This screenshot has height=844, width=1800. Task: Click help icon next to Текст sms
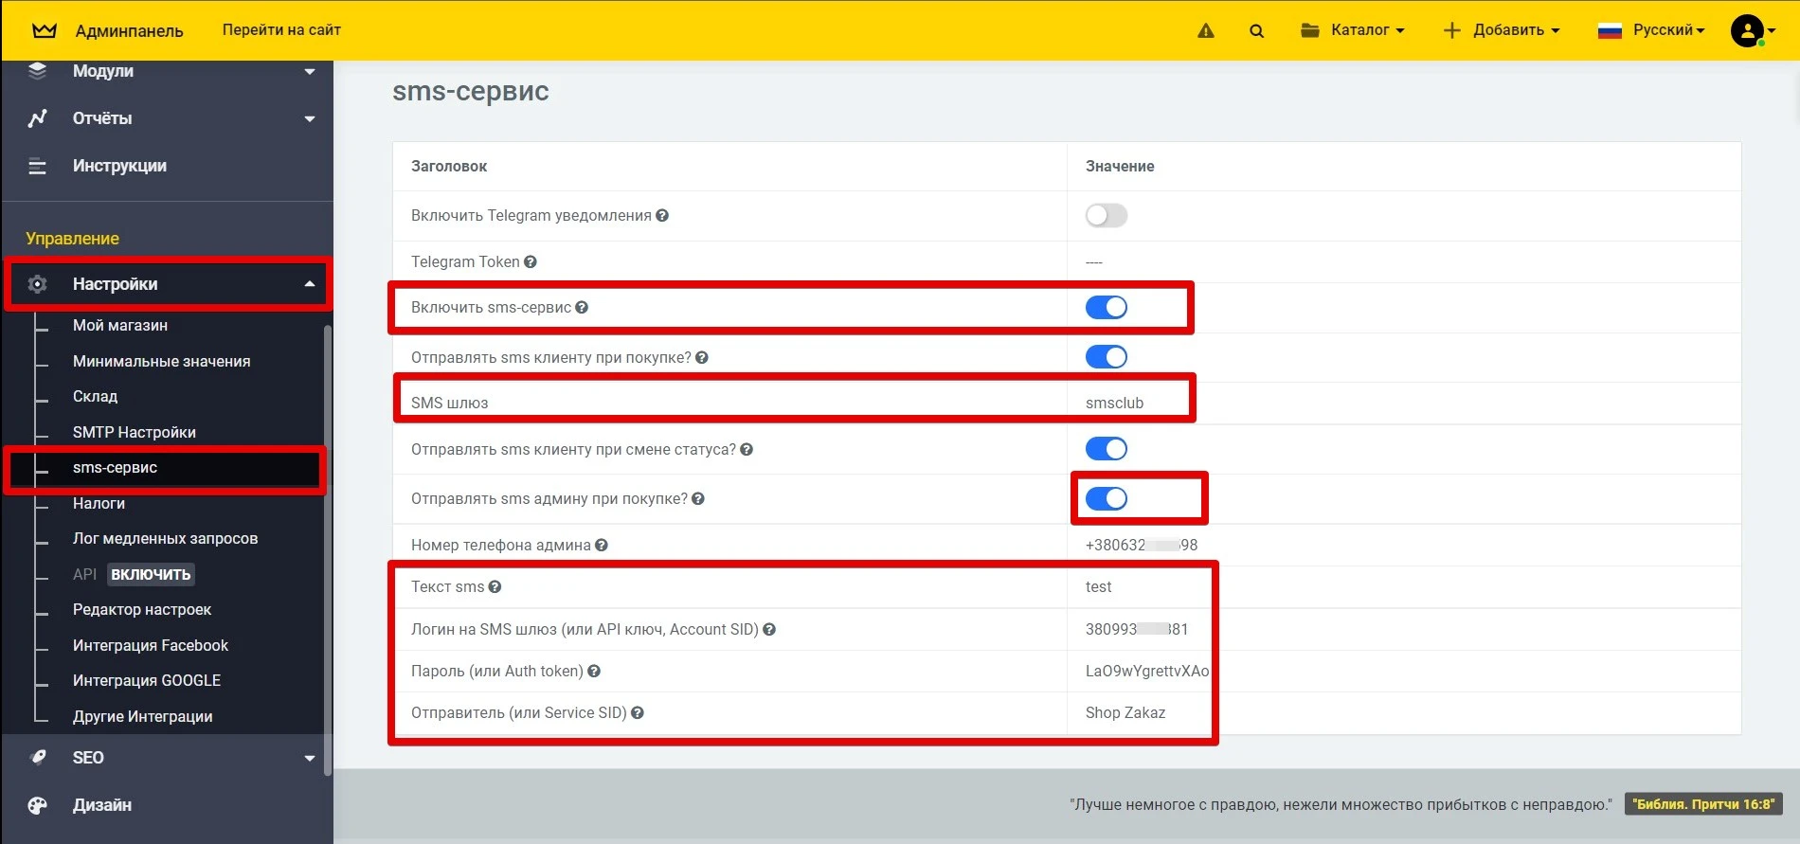(495, 586)
